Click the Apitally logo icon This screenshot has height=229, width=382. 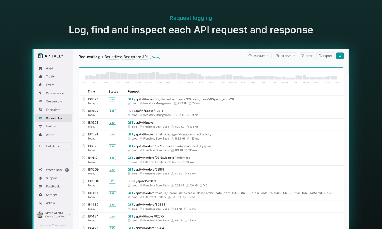[40, 56]
